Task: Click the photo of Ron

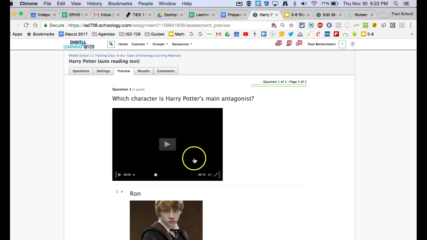Action: coord(166,220)
